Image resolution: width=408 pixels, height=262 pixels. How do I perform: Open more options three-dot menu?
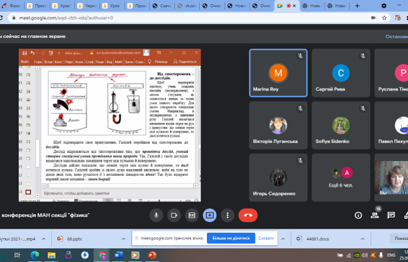[227, 215]
